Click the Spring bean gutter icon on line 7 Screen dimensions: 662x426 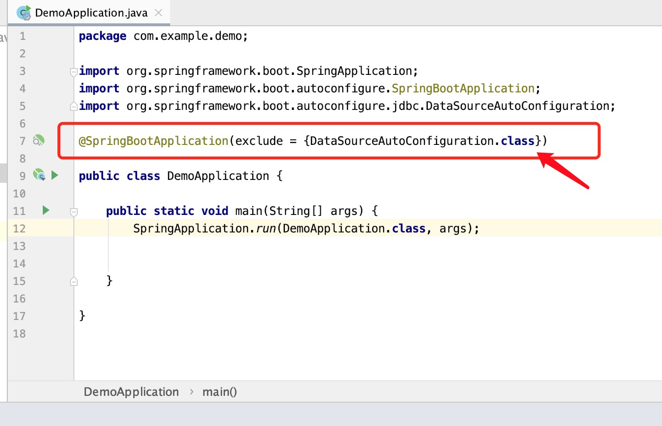pos(39,141)
